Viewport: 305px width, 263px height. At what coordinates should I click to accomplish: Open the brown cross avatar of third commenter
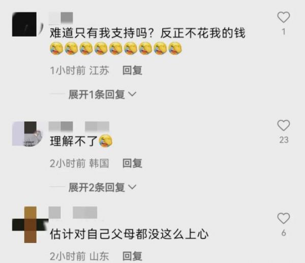[x=30, y=225]
